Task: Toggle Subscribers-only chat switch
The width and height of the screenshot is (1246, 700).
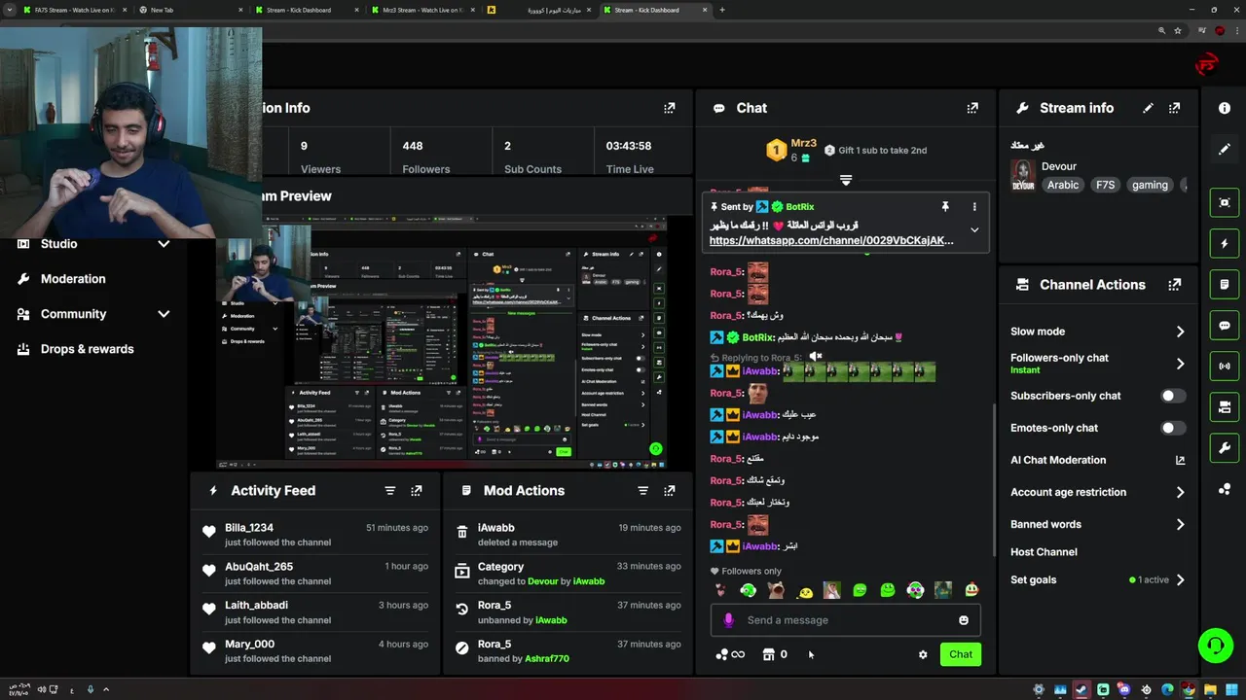Action: [x=1173, y=396]
